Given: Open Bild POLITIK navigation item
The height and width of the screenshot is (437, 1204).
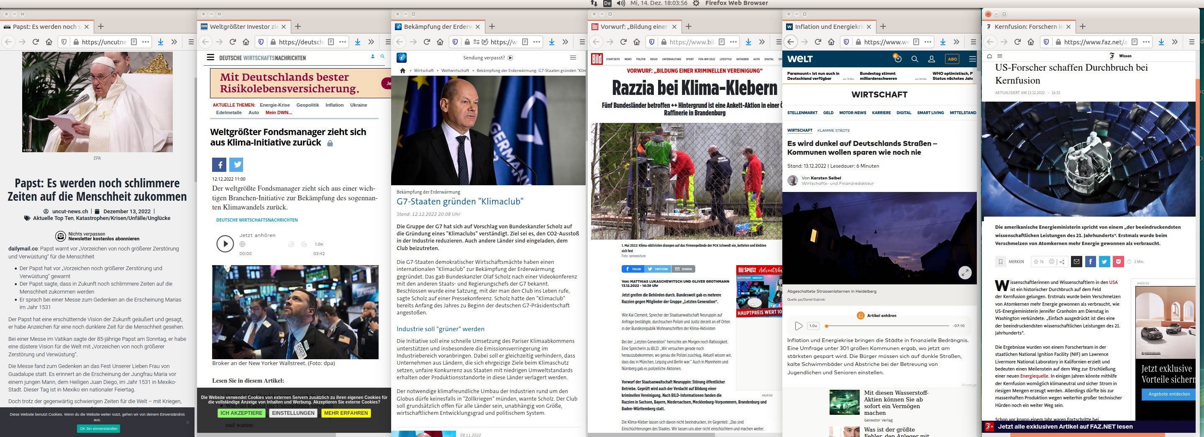Looking at the screenshot, I should coord(641,59).
